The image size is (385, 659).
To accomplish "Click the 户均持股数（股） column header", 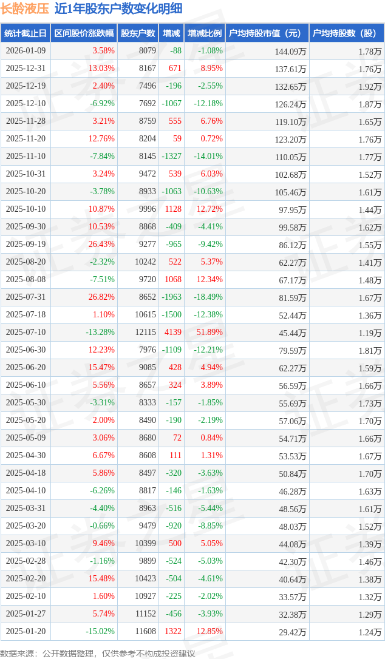I will pos(347,33).
